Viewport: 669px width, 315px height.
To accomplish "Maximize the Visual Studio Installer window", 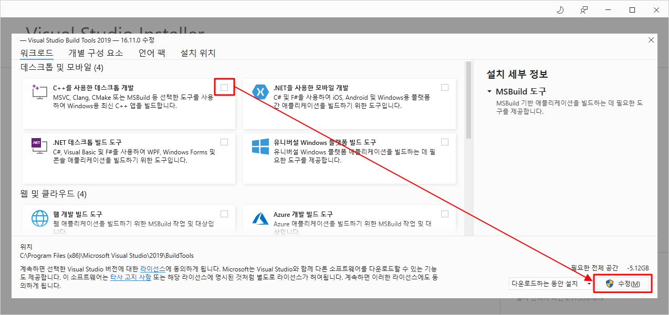I will point(632,10).
